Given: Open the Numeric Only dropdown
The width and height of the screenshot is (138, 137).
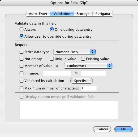Looking at the screenshot, I should (74, 52).
